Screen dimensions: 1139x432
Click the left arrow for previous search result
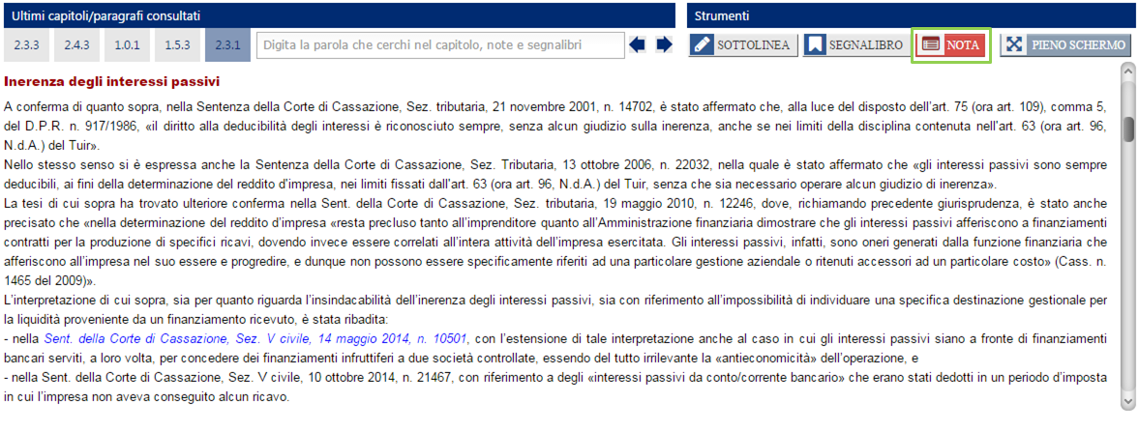click(x=637, y=44)
